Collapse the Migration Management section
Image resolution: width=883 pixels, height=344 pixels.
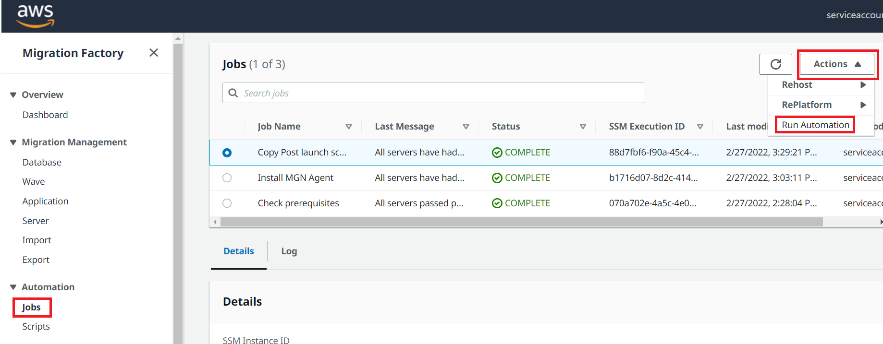point(13,142)
